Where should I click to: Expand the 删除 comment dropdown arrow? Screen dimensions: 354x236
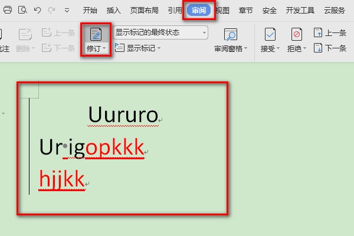tap(33, 48)
